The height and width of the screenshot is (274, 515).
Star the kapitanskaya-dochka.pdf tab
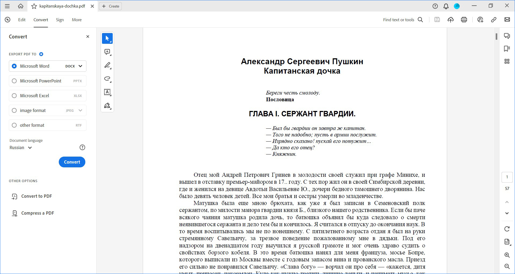tap(34, 6)
